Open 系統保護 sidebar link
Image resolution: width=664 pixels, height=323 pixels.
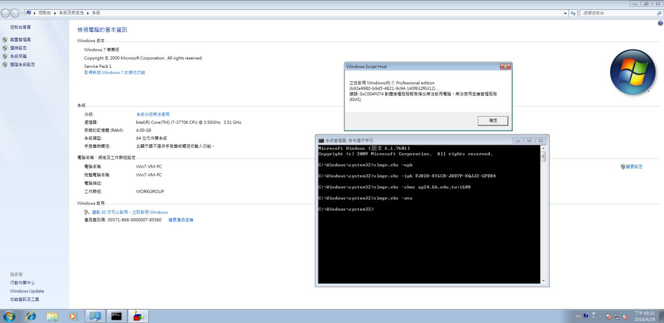coord(18,56)
